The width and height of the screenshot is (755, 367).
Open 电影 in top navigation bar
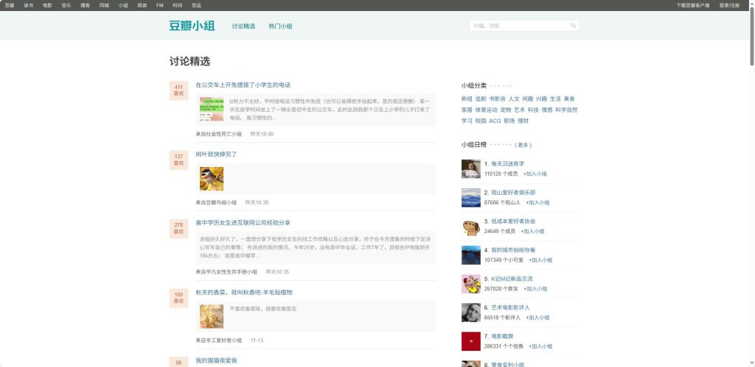click(47, 5)
